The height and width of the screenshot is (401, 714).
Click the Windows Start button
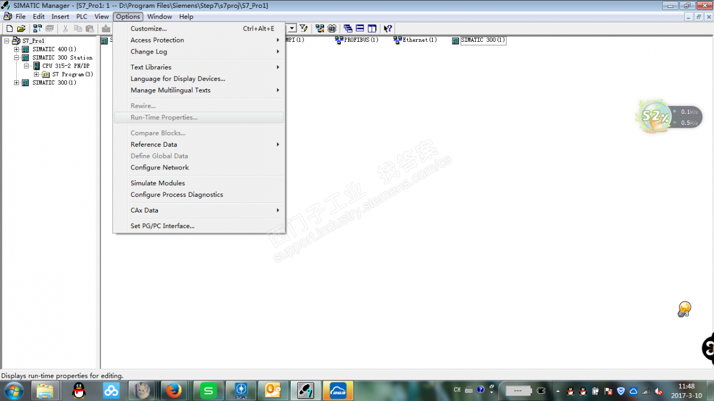pyautogui.click(x=13, y=390)
